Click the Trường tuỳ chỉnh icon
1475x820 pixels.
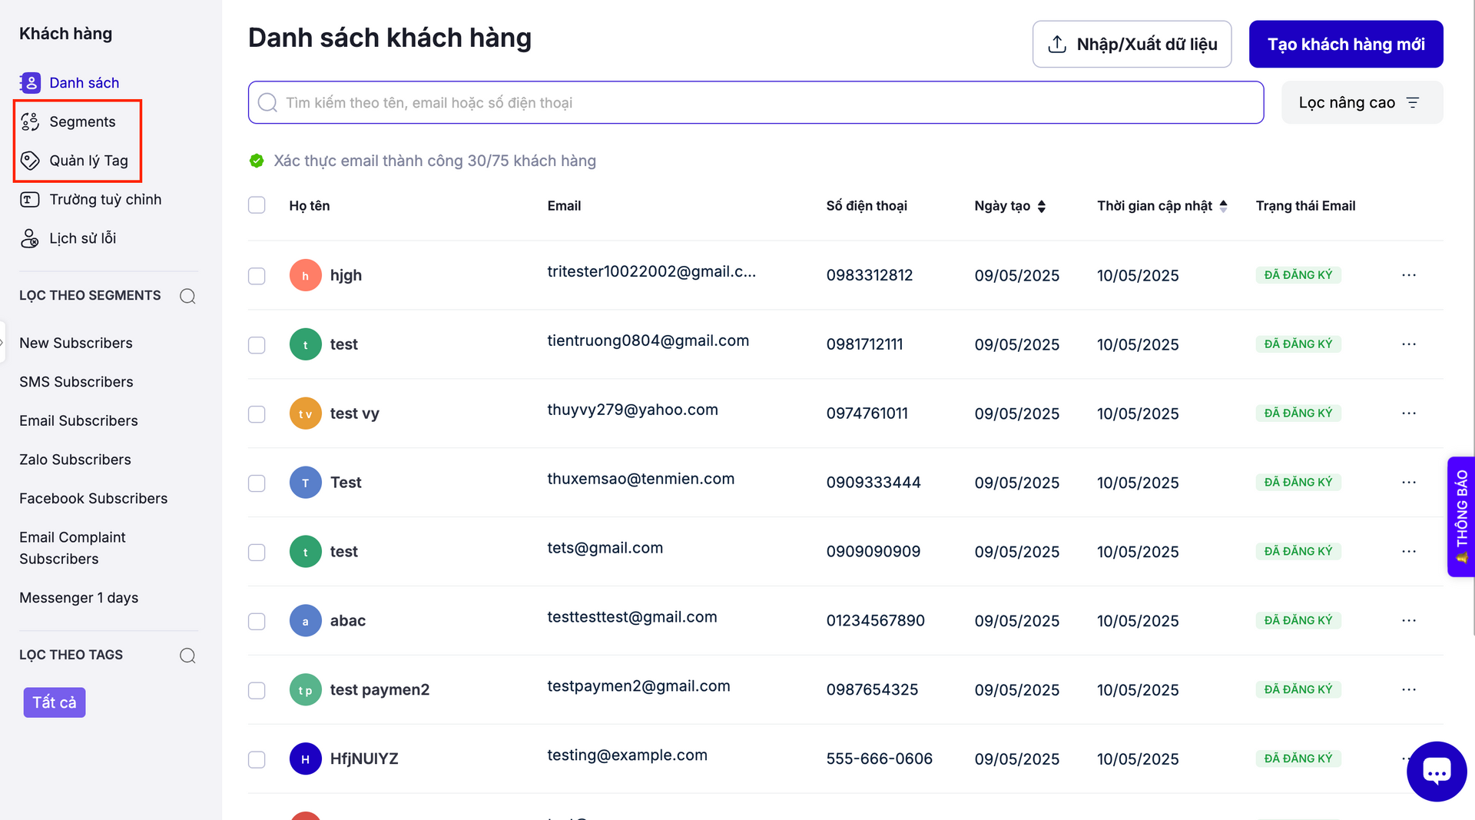click(x=30, y=200)
